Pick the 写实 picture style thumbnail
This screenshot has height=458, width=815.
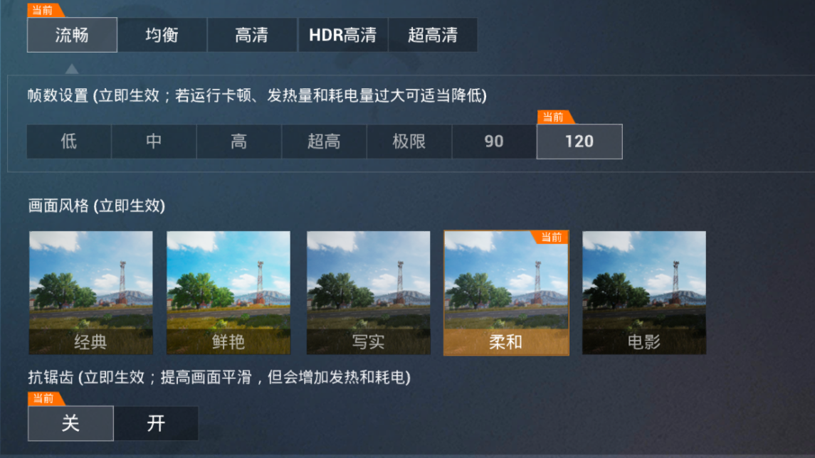tap(369, 293)
